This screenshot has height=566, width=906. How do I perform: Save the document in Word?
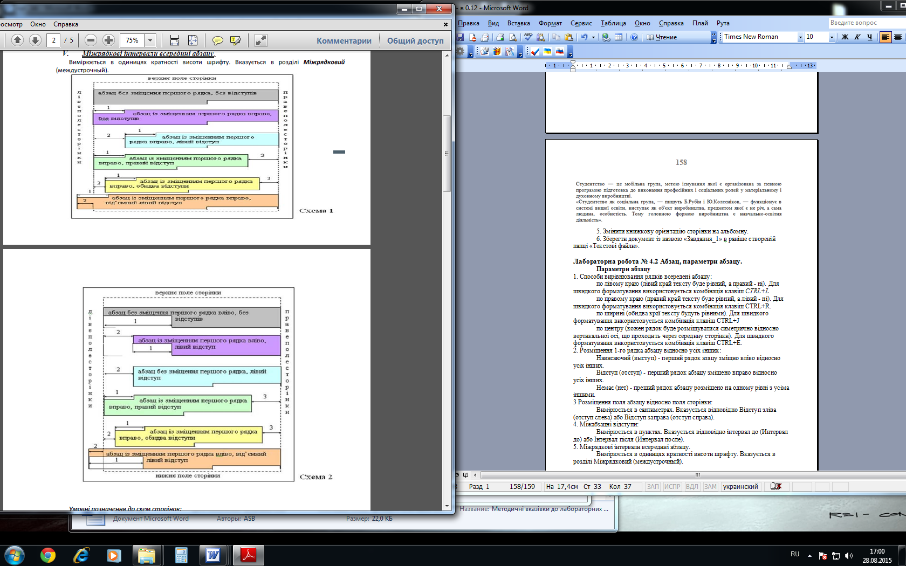[x=460, y=37]
